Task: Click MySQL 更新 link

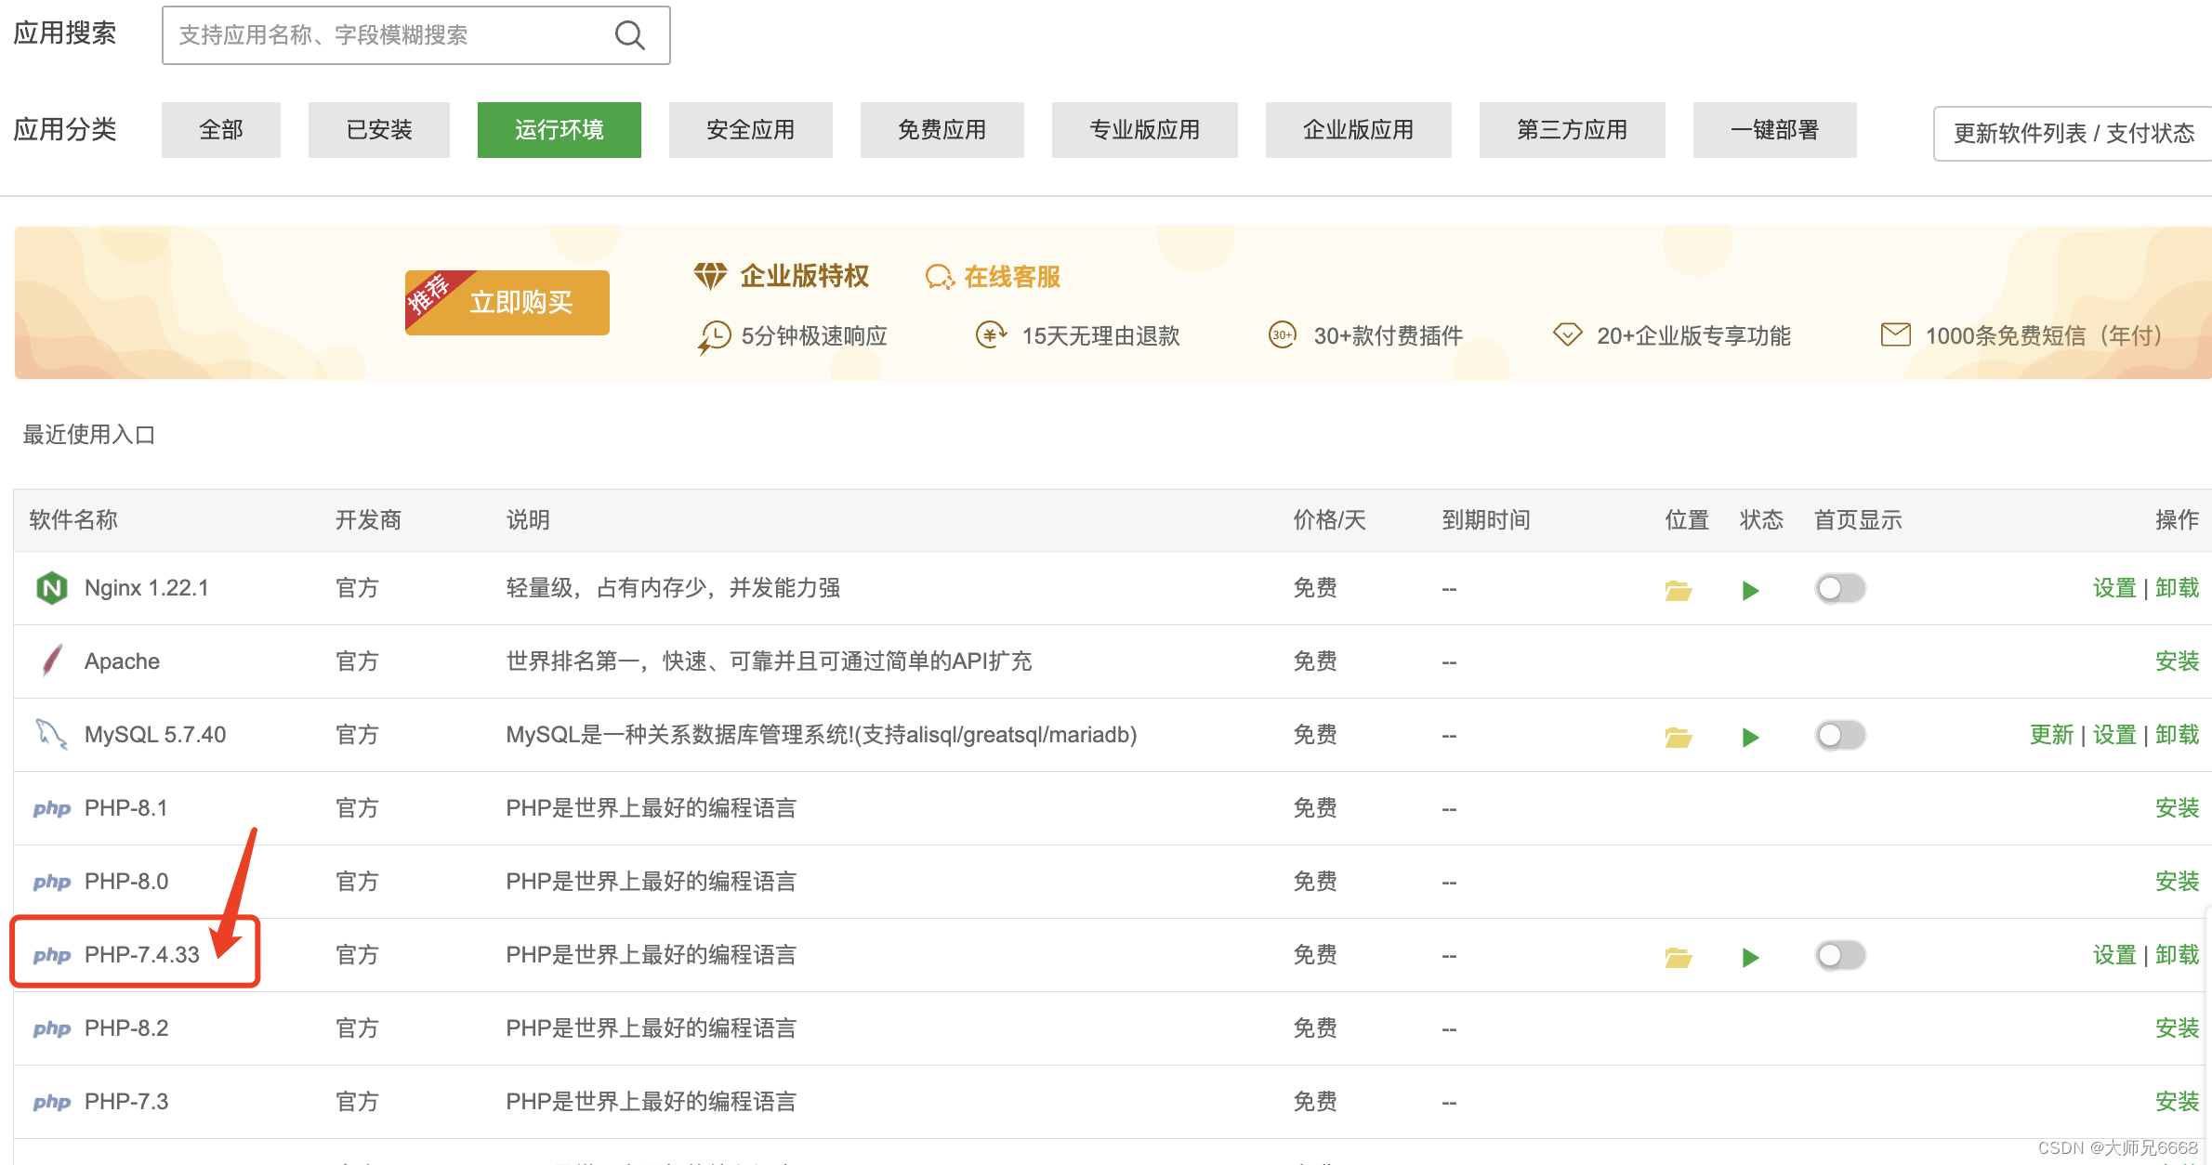Action: pos(2052,735)
